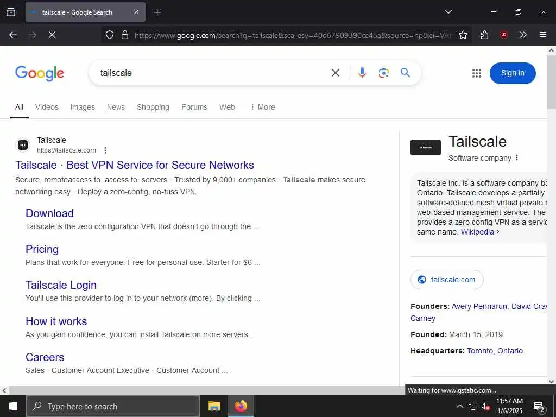This screenshot has width=556, height=417.
Task: Sign in to Google account
Action: click(x=513, y=73)
